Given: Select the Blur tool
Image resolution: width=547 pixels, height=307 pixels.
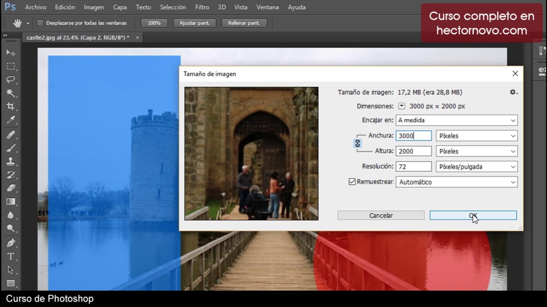Looking at the screenshot, I should pos(11,215).
